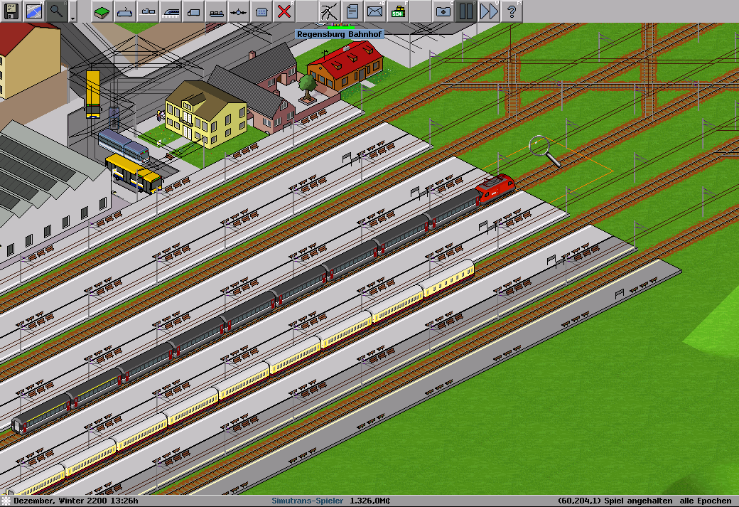The width and height of the screenshot is (739, 507).
Task: Open the lists document icon
Action: coord(352,11)
